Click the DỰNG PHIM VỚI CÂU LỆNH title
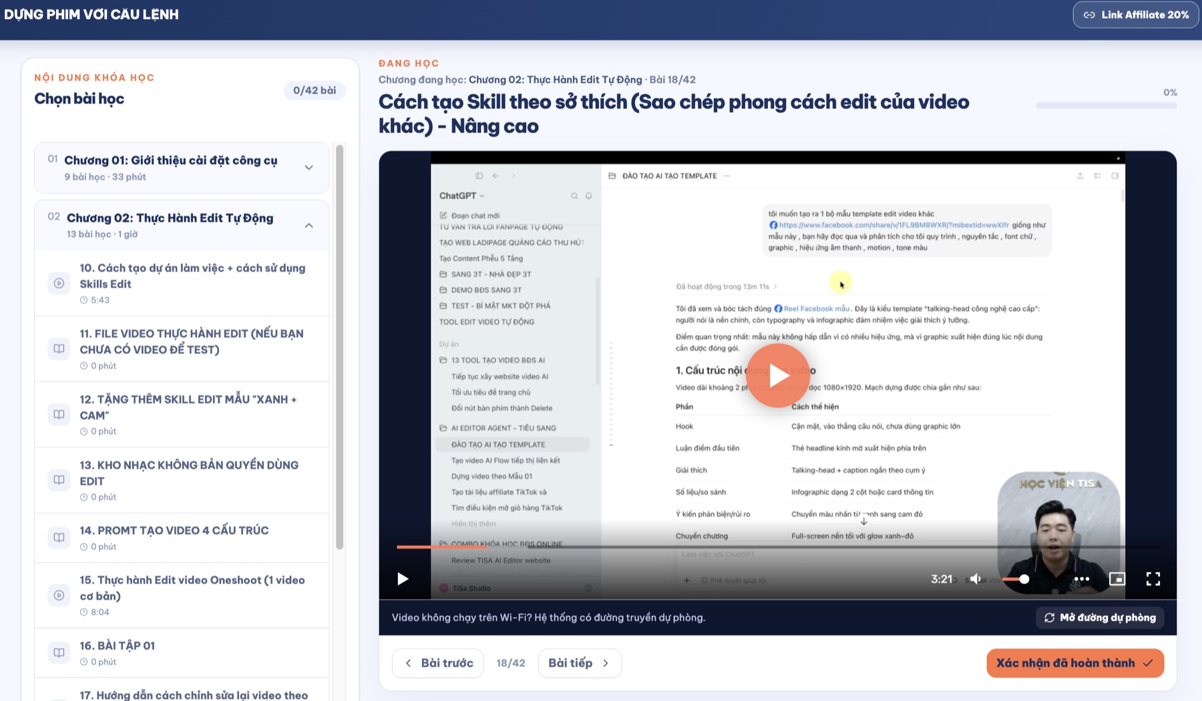Screen dimensions: 1202x701 pyautogui.click(x=91, y=14)
